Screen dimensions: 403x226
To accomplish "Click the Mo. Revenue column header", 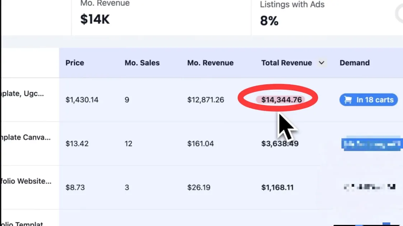I will click(x=210, y=63).
